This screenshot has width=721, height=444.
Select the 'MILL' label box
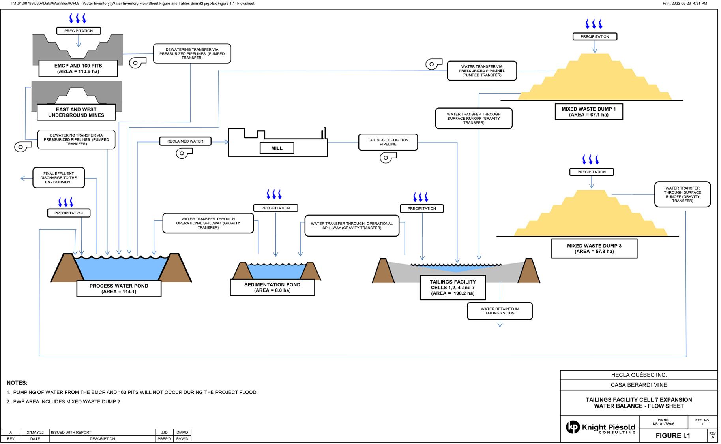(x=277, y=148)
